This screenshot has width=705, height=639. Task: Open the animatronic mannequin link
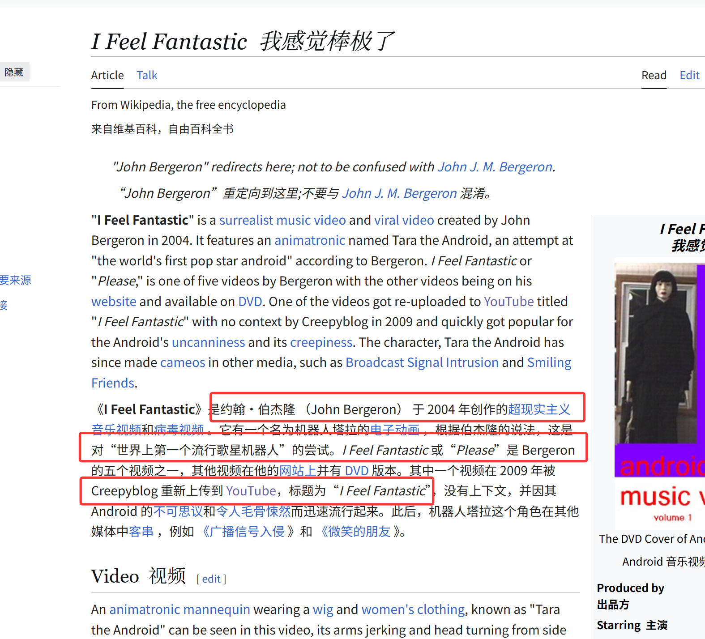tap(179, 609)
